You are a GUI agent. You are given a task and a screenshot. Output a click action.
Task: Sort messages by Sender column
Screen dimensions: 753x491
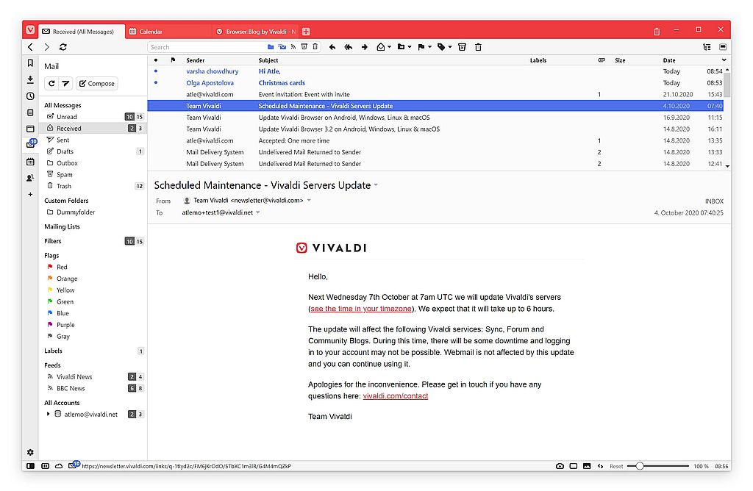point(196,60)
